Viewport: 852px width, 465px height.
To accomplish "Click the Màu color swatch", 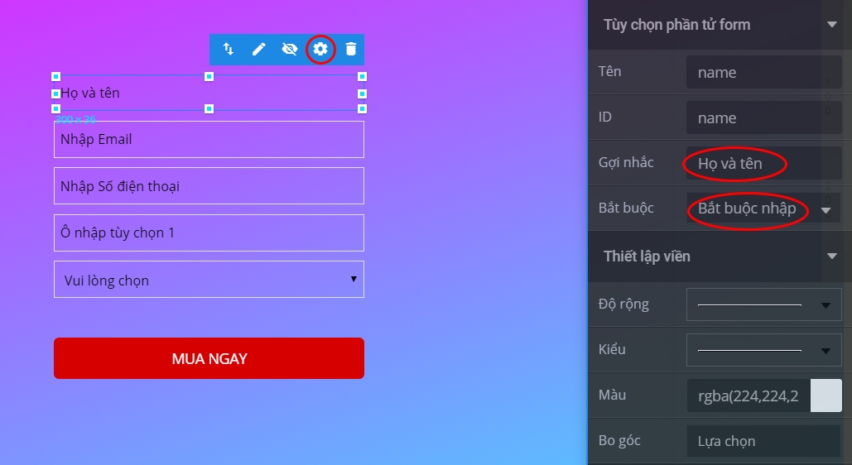I will [826, 395].
